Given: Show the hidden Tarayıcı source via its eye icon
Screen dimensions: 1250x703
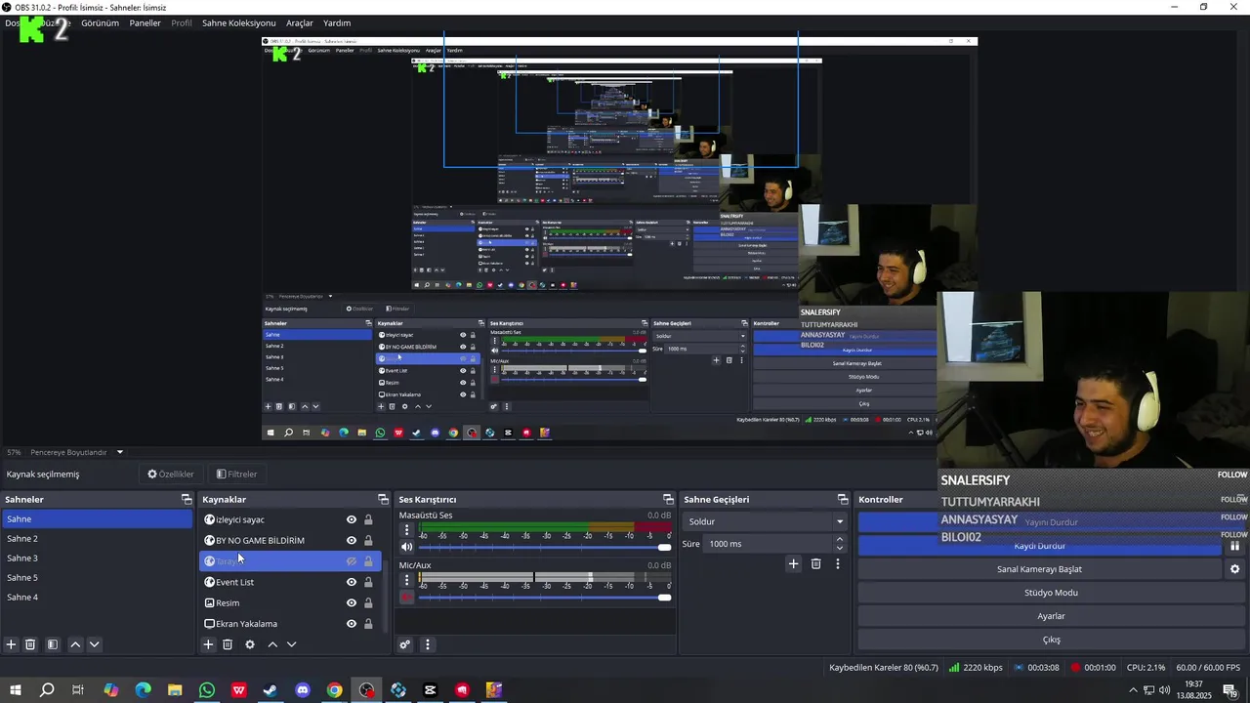Looking at the screenshot, I should tap(352, 561).
